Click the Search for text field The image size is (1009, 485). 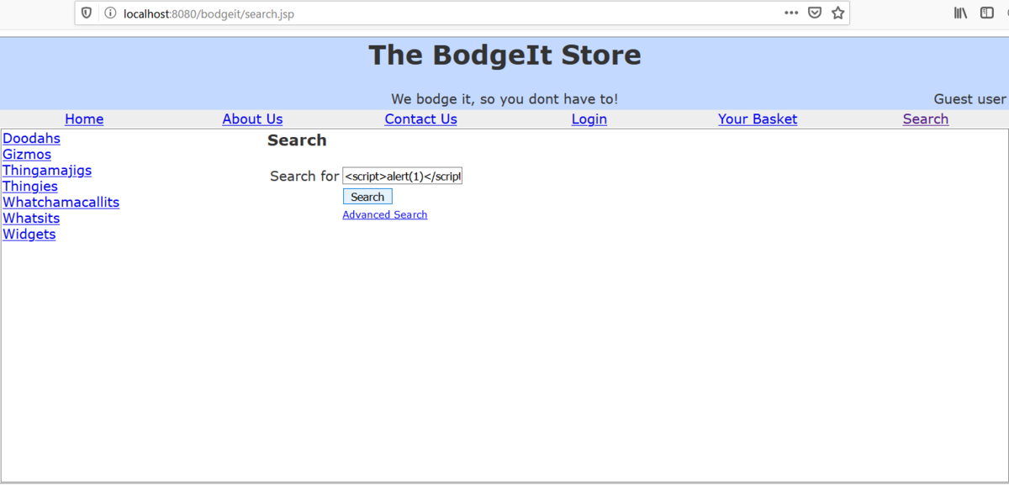[402, 176]
